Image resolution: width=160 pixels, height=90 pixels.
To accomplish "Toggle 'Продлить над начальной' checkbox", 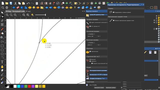I will pyautogui.click(x=92, y=63).
